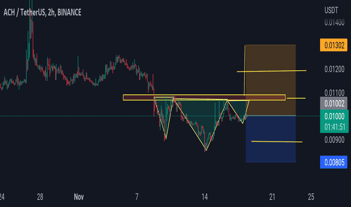Click the 01:41:51 countdown timer
This screenshot has height=207, width=351.
(334, 127)
